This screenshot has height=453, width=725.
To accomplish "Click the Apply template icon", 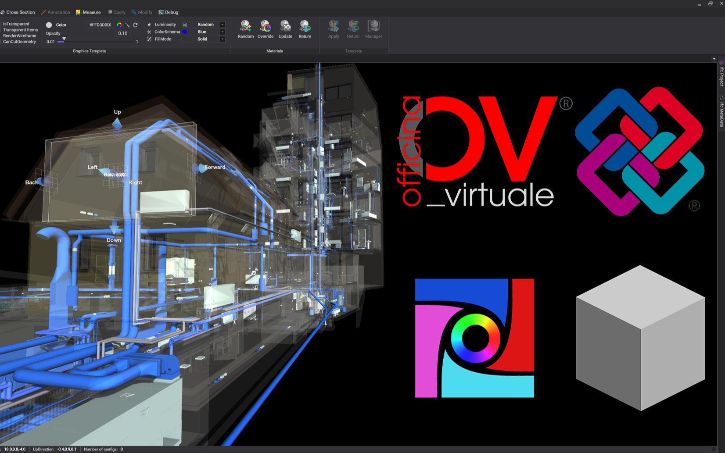I will point(334,26).
